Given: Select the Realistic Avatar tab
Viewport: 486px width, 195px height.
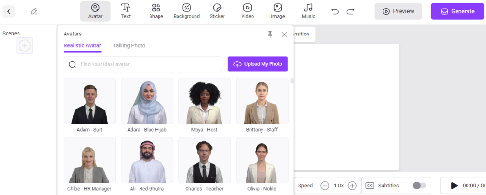Looking at the screenshot, I should click(x=82, y=45).
